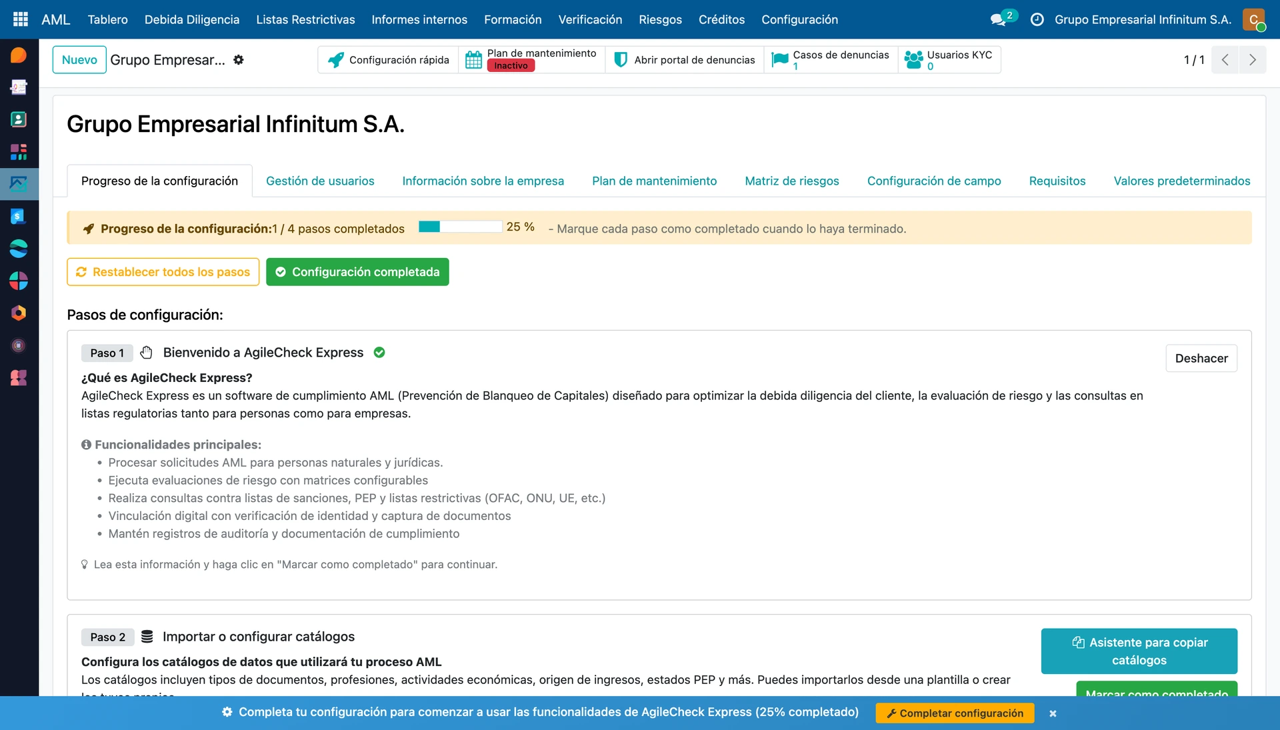Click Abrir portal de denuncias
The height and width of the screenshot is (730, 1280).
point(685,60)
